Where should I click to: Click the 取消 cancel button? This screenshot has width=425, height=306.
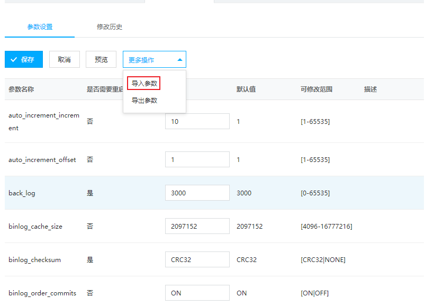click(x=64, y=60)
